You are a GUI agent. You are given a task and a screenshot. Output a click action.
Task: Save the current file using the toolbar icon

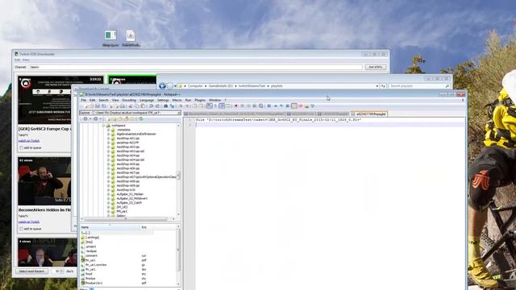(x=98, y=106)
